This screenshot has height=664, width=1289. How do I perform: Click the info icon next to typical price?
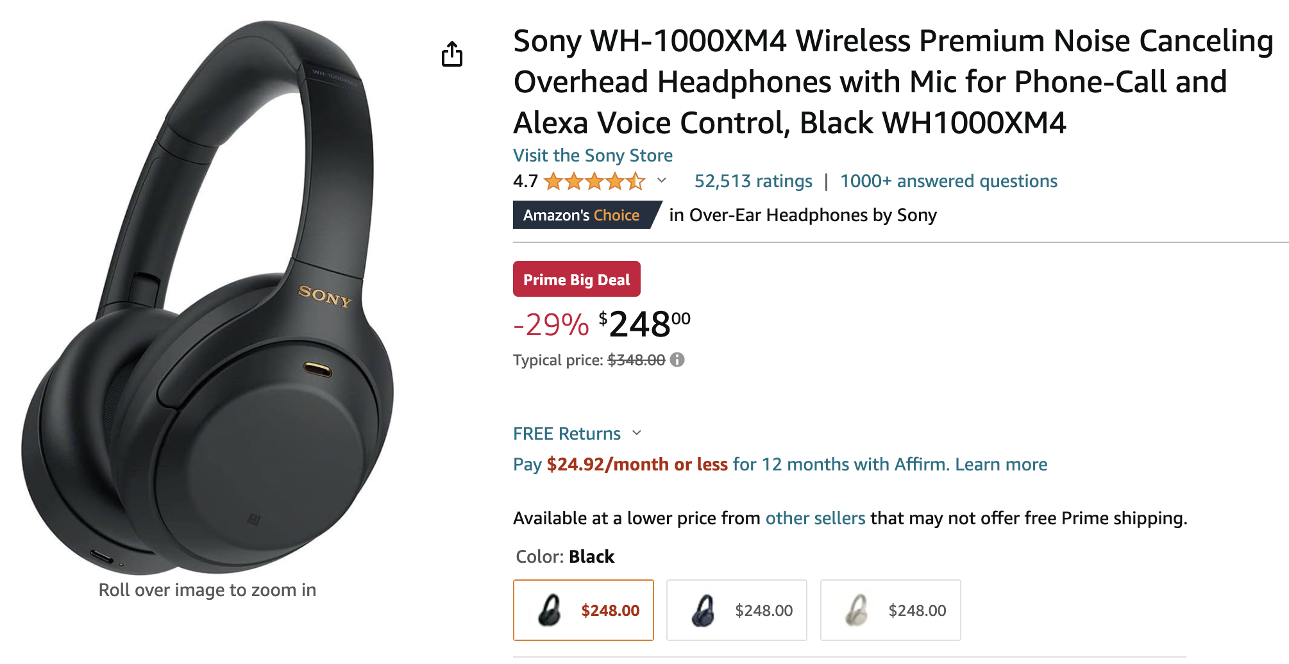point(677,360)
